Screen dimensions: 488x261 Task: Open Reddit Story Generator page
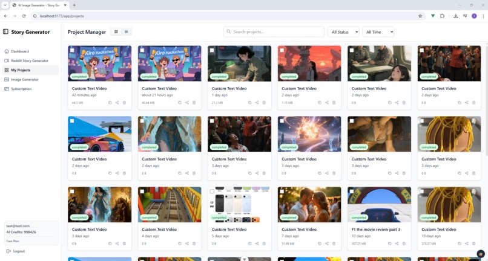(30, 60)
